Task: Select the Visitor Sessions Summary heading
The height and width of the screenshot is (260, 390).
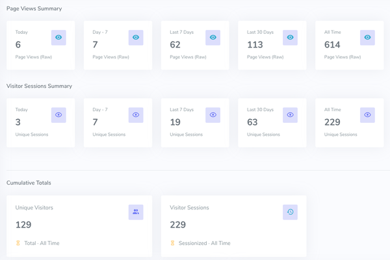Action: point(39,86)
